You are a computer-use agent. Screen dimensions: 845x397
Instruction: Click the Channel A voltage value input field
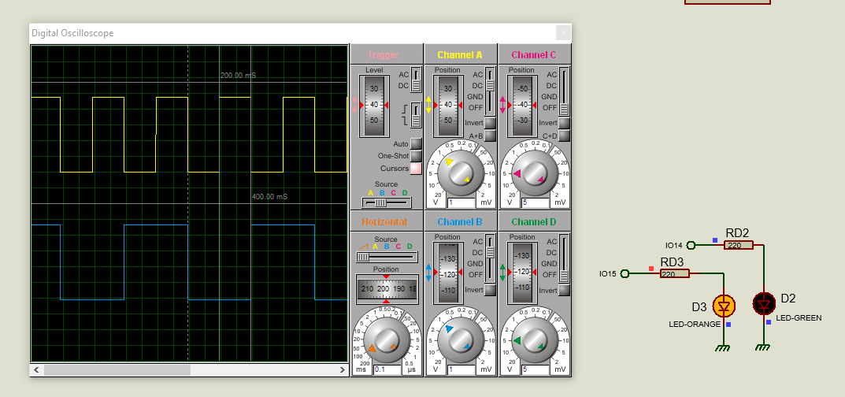[x=460, y=203]
